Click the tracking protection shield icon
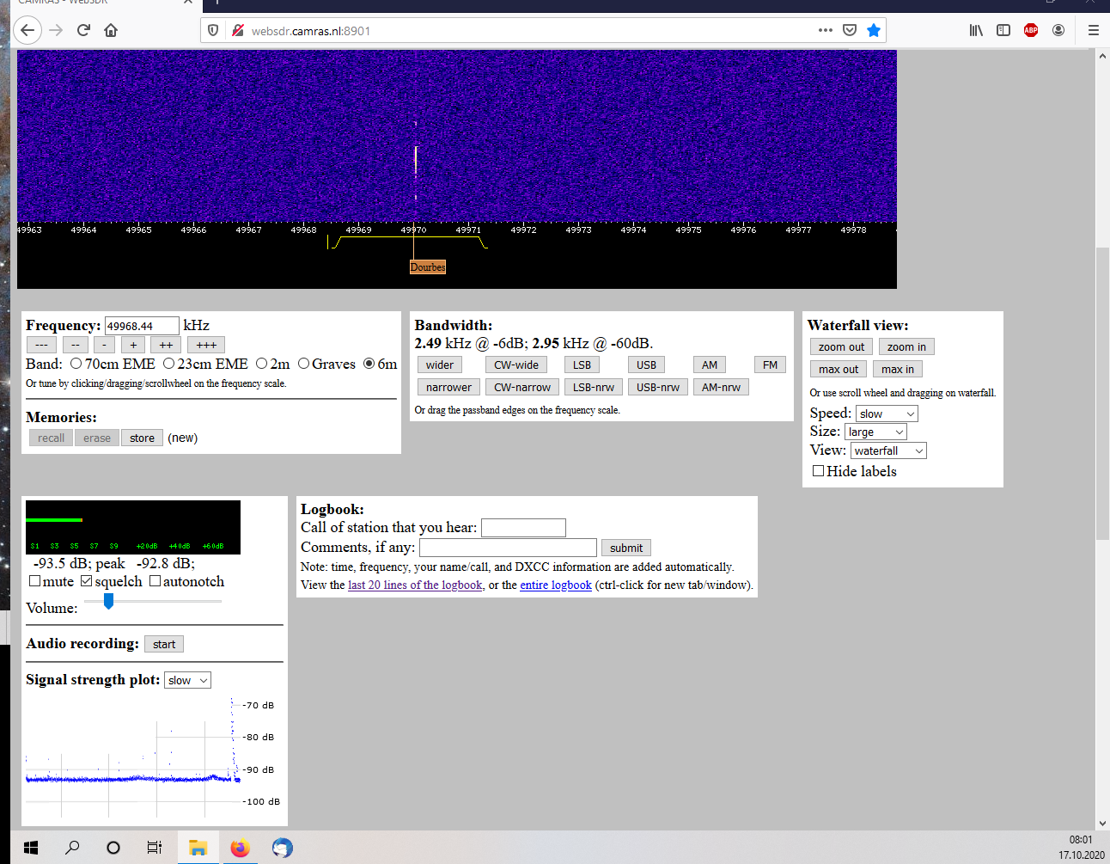The image size is (1110, 864). click(214, 31)
